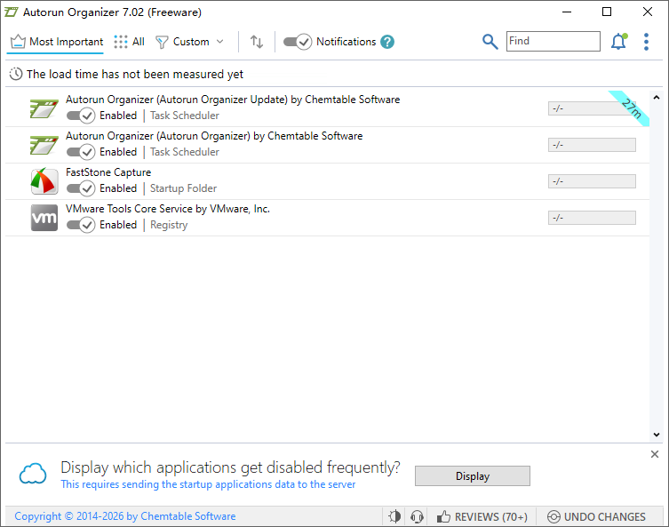The width and height of the screenshot is (669, 527).
Task: Click the Display button
Action: click(x=473, y=475)
